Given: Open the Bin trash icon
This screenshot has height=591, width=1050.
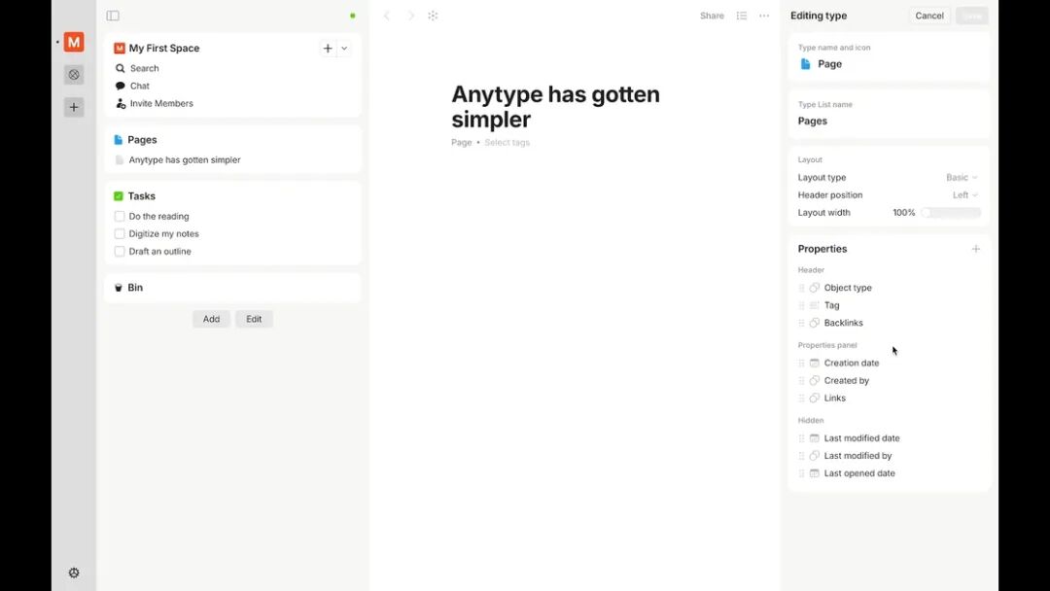Looking at the screenshot, I should [x=119, y=287].
